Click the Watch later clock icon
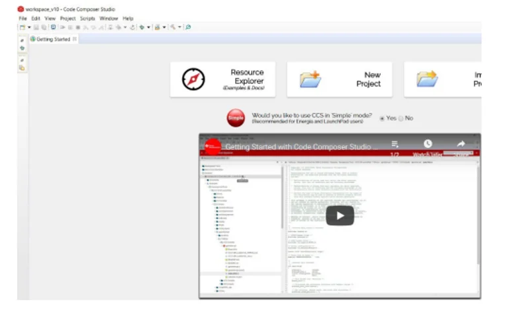This screenshot has height=317, width=505. [x=428, y=144]
